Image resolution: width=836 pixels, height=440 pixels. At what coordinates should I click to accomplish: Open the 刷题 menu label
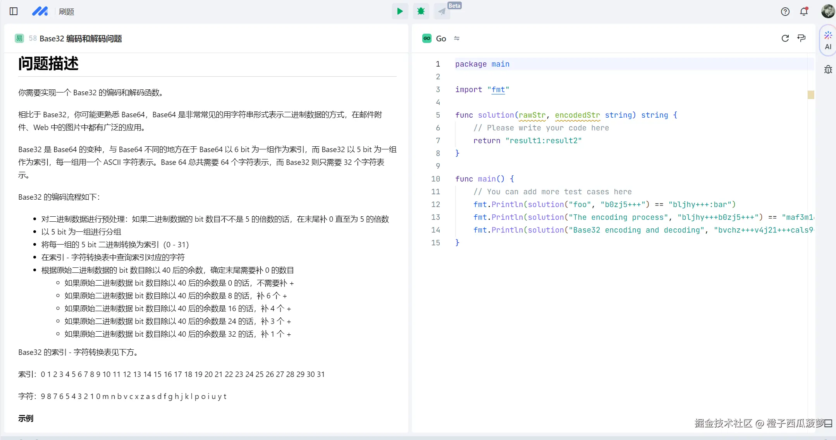coord(66,12)
